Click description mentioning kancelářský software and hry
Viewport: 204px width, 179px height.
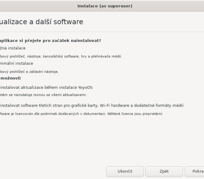(x=61, y=56)
